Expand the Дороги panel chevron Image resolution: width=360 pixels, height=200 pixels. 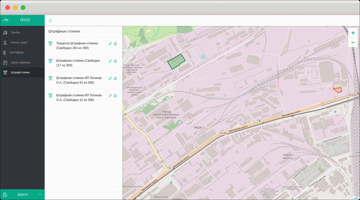point(40,195)
